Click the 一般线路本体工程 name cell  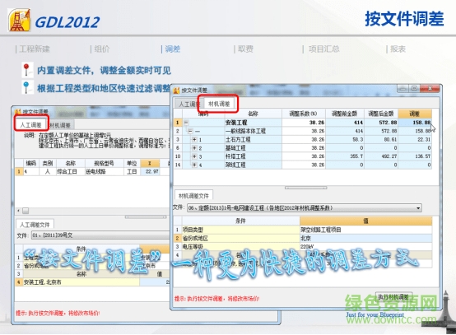pyautogui.click(x=253, y=131)
